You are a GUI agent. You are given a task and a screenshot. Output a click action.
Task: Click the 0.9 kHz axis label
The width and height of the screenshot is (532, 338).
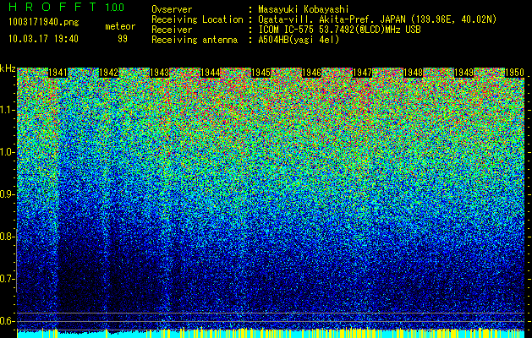click(x=7, y=194)
